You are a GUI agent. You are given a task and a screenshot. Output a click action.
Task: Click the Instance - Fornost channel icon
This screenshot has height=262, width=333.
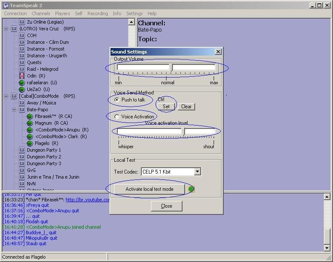tap(22, 49)
